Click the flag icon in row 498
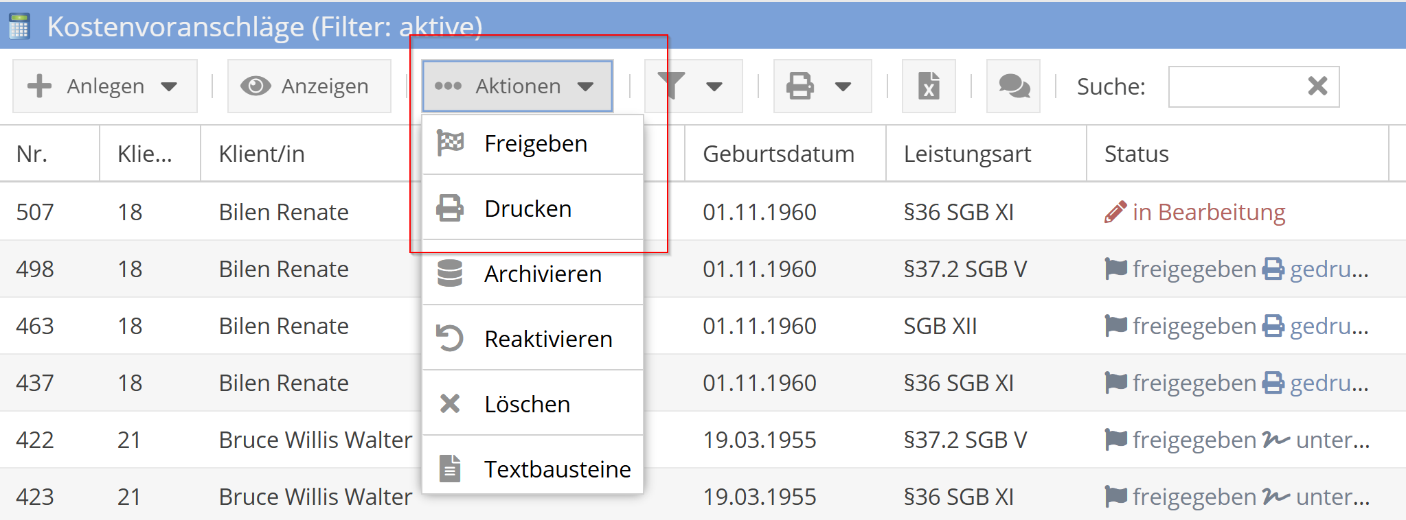 tap(1116, 269)
